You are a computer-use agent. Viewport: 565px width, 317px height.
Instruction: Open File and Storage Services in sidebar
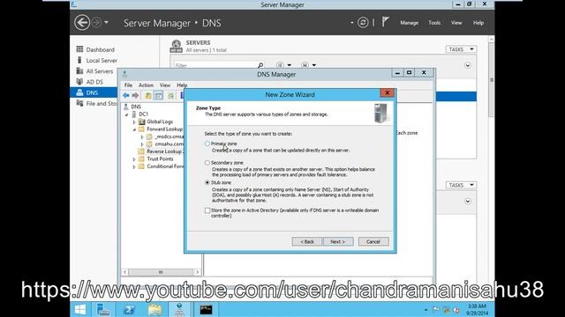coord(97,104)
